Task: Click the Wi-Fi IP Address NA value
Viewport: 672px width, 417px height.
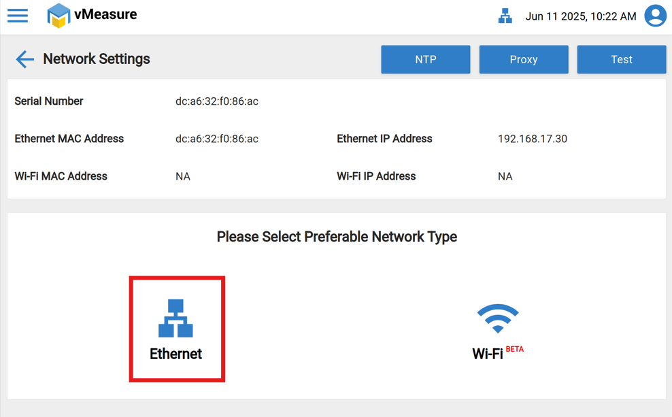Action: [505, 176]
